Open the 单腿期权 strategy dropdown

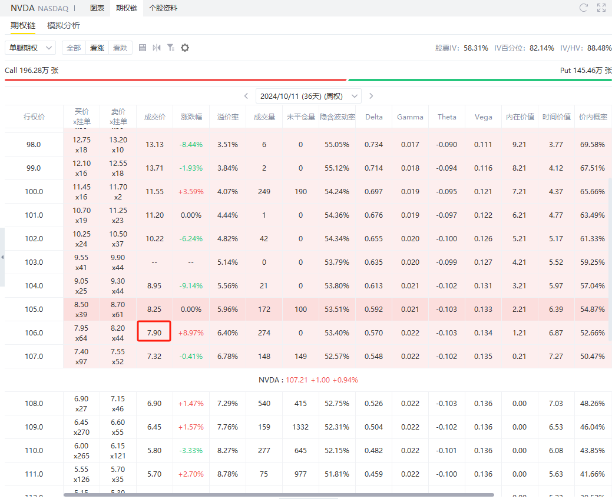tap(29, 48)
